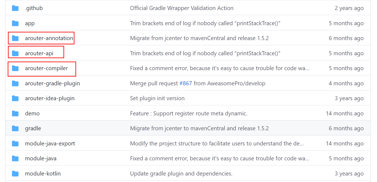
Task: Click the app folder icon
Action: pos(15,23)
